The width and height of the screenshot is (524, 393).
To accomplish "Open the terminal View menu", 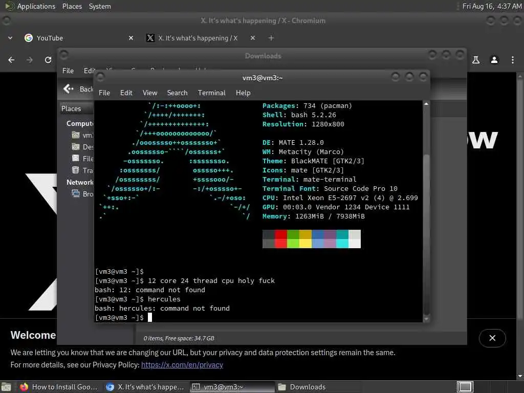I will pyautogui.click(x=150, y=93).
